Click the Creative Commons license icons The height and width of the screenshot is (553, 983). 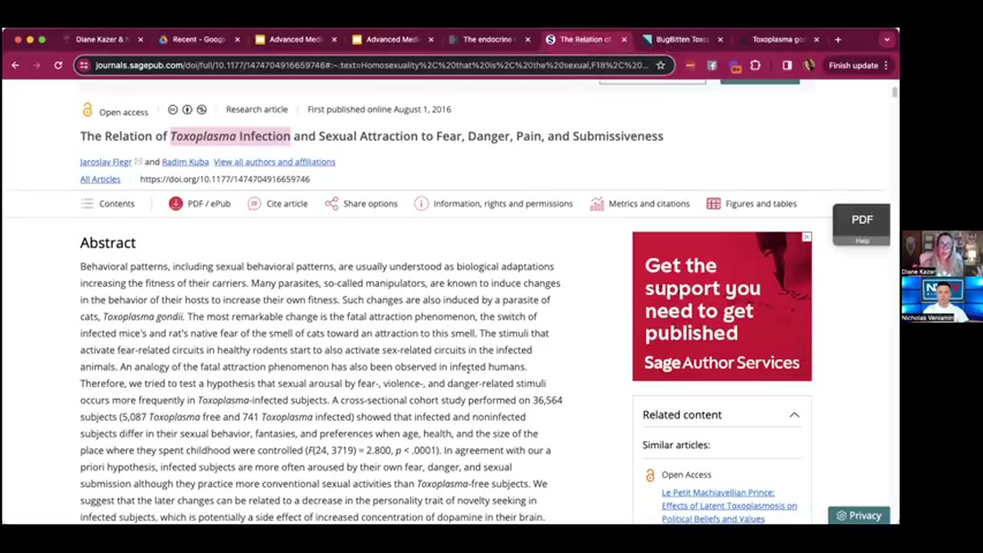click(187, 110)
